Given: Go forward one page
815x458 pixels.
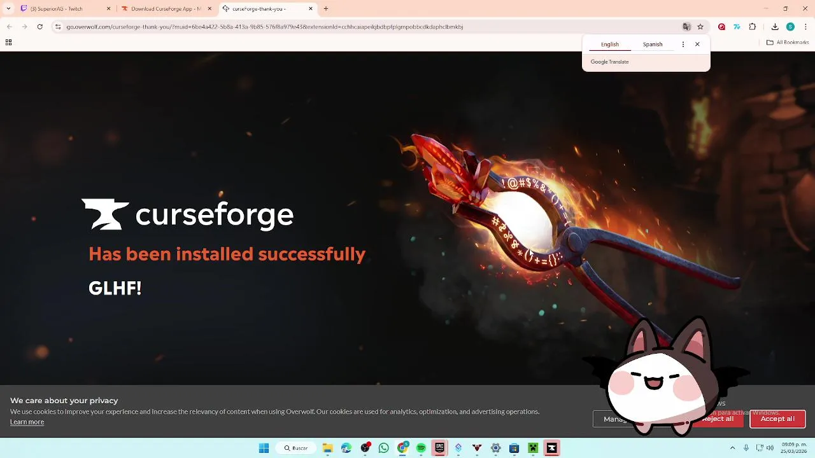Looking at the screenshot, I should coord(24,27).
